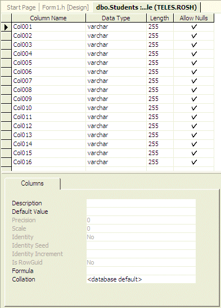221x308 pixels.
Task: Open Data Type cell for Col003
Action: pos(116,45)
